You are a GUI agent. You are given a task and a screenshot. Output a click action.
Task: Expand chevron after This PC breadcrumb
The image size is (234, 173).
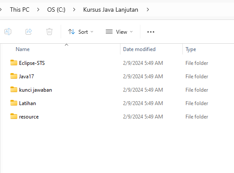(38, 10)
